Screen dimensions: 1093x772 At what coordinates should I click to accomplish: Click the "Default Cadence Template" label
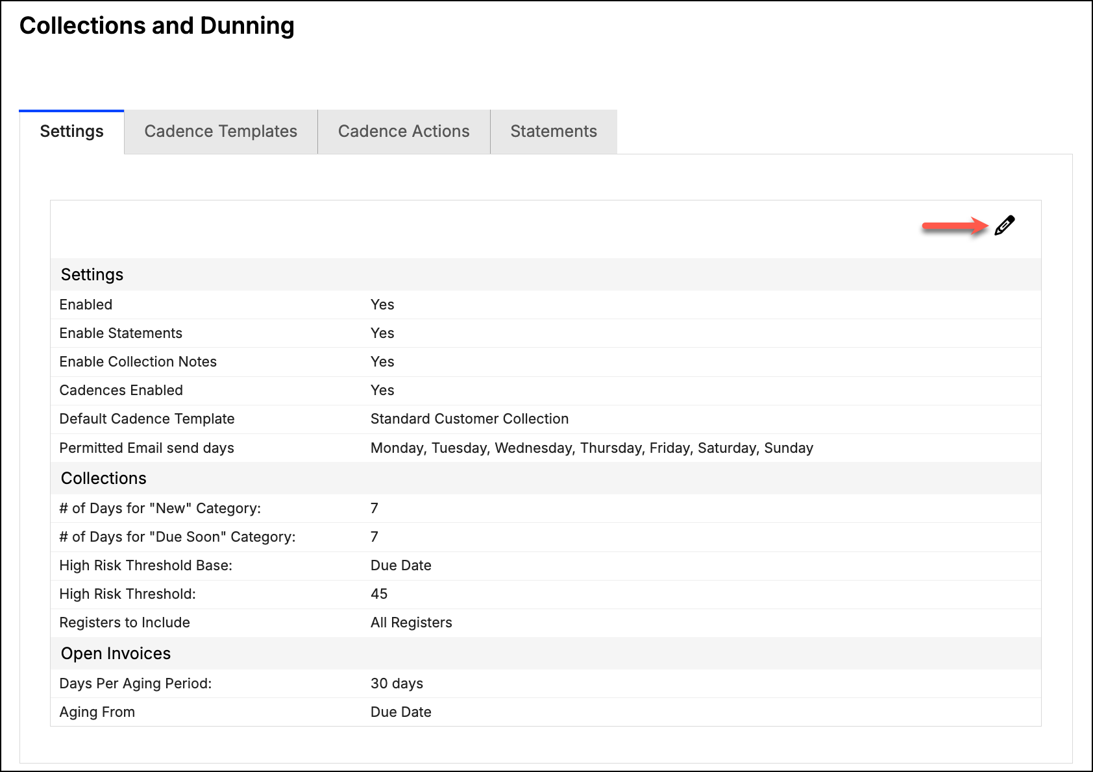tap(147, 418)
